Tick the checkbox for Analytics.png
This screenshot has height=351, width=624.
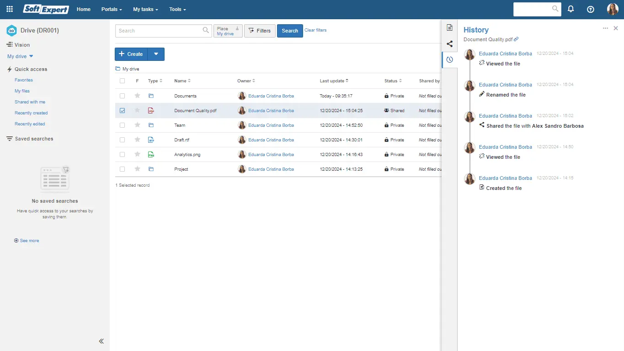click(x=122, y=155)
